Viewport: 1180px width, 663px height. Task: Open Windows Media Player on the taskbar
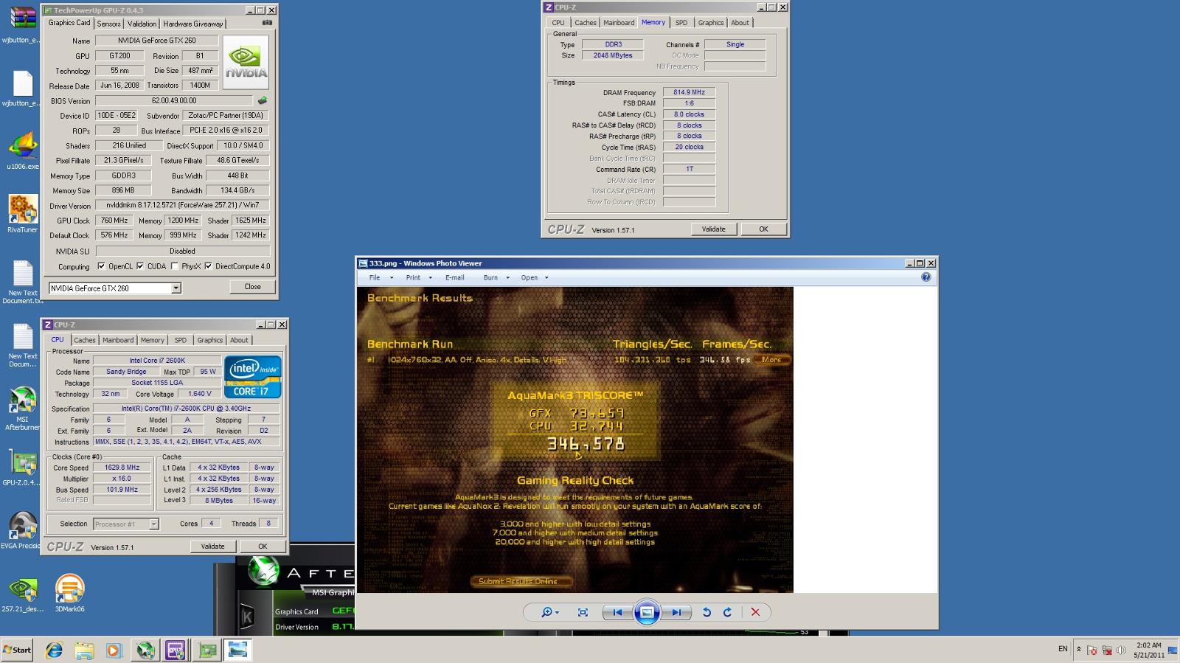click(113, 650)
